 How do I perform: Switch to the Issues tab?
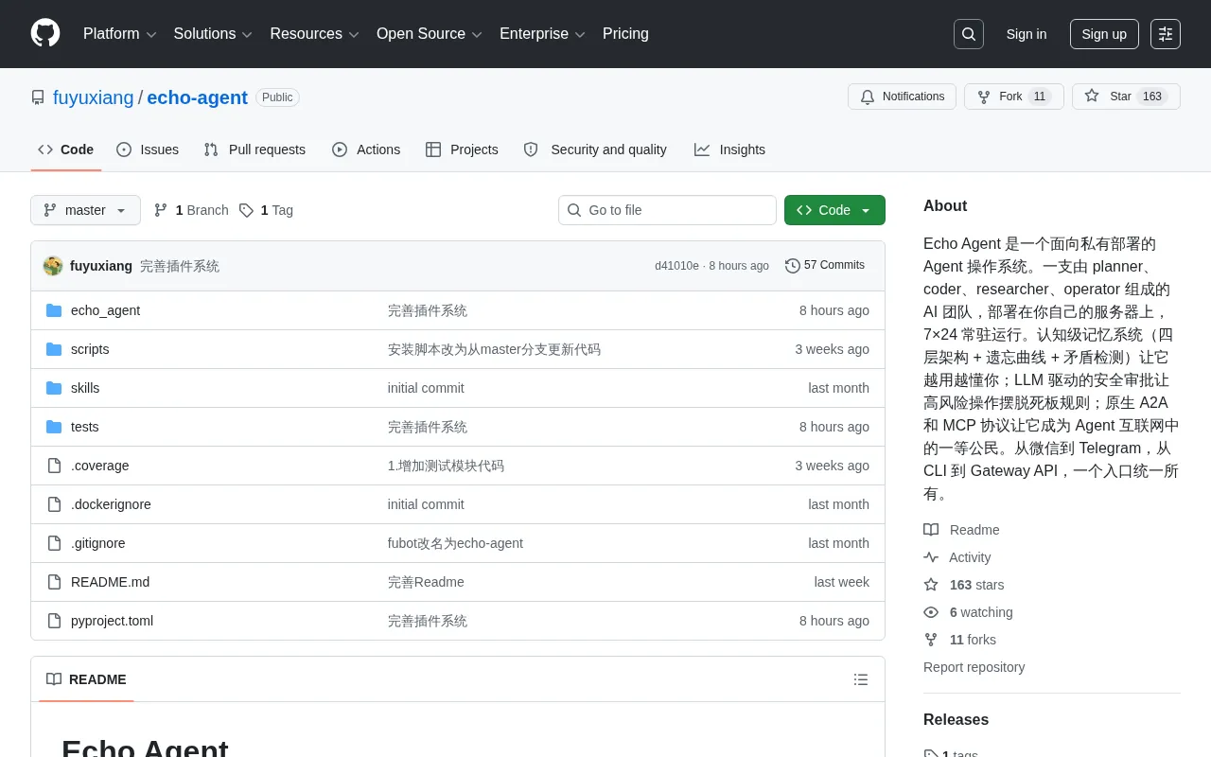(x=148, y=150)
